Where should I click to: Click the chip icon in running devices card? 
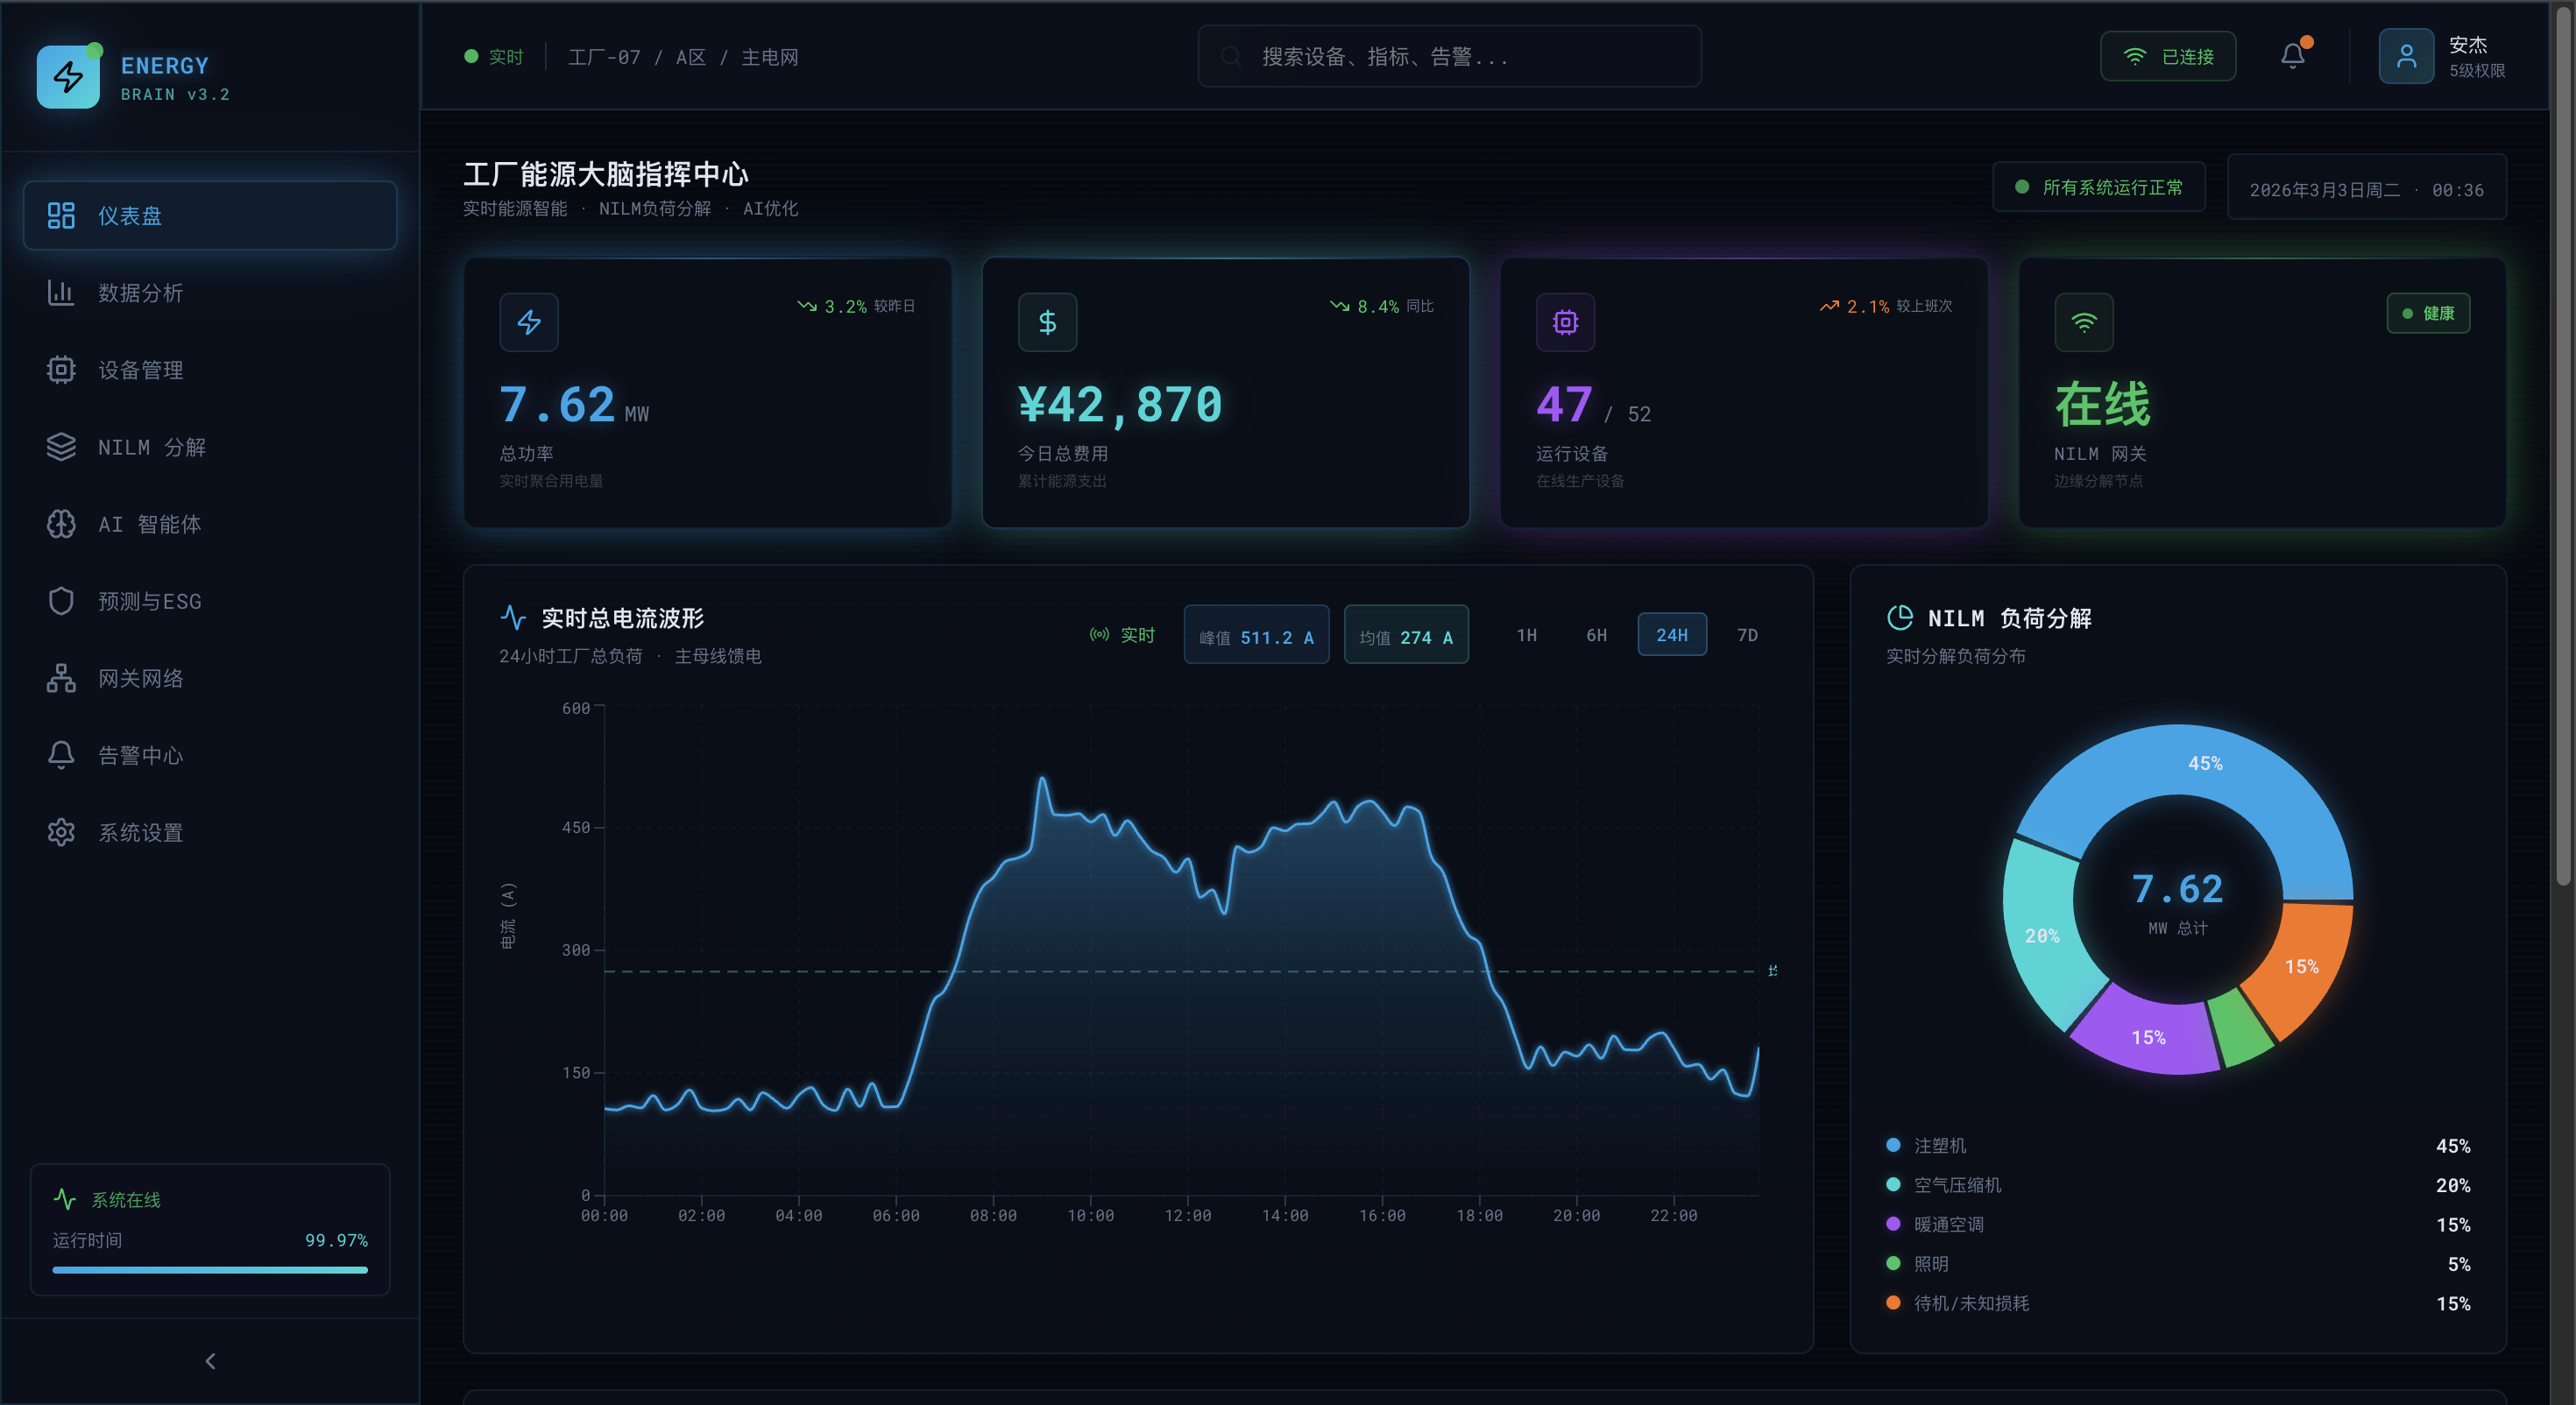click(1565, 322)
